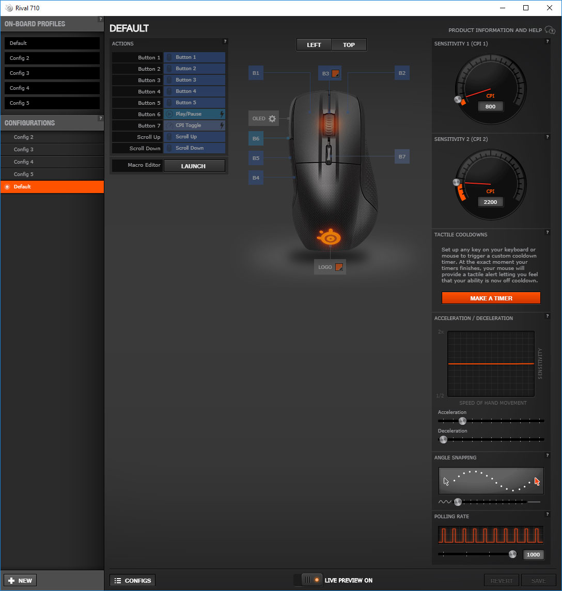Open Button 5 action dropdown

click(x=195, y=103)
